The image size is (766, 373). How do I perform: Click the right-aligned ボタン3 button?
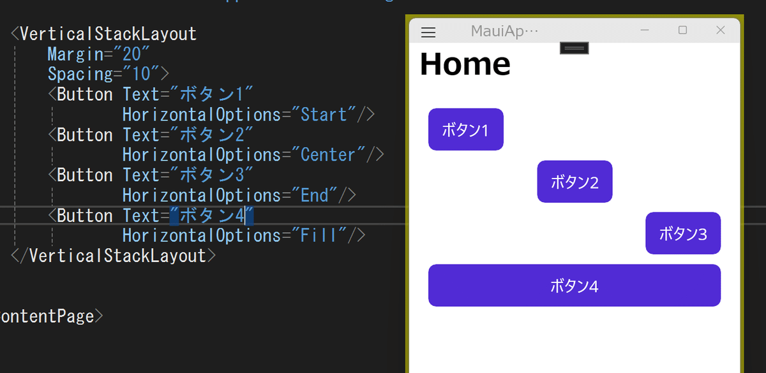pos(683,233)
